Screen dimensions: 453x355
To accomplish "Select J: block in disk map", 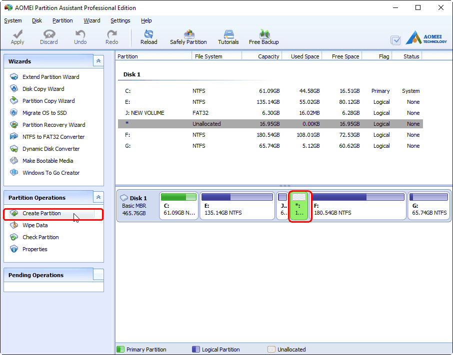I will coord(282,206).
